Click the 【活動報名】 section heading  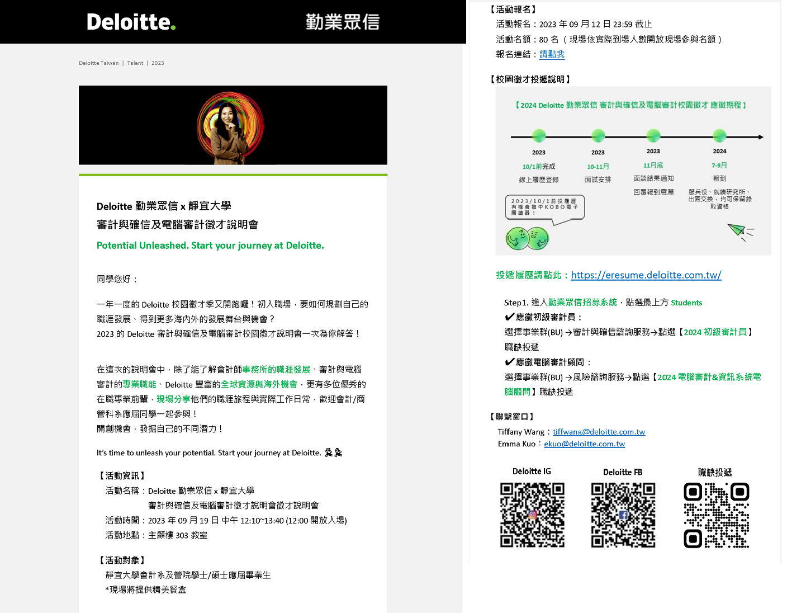pyautogui.click(x=513, y=9)
